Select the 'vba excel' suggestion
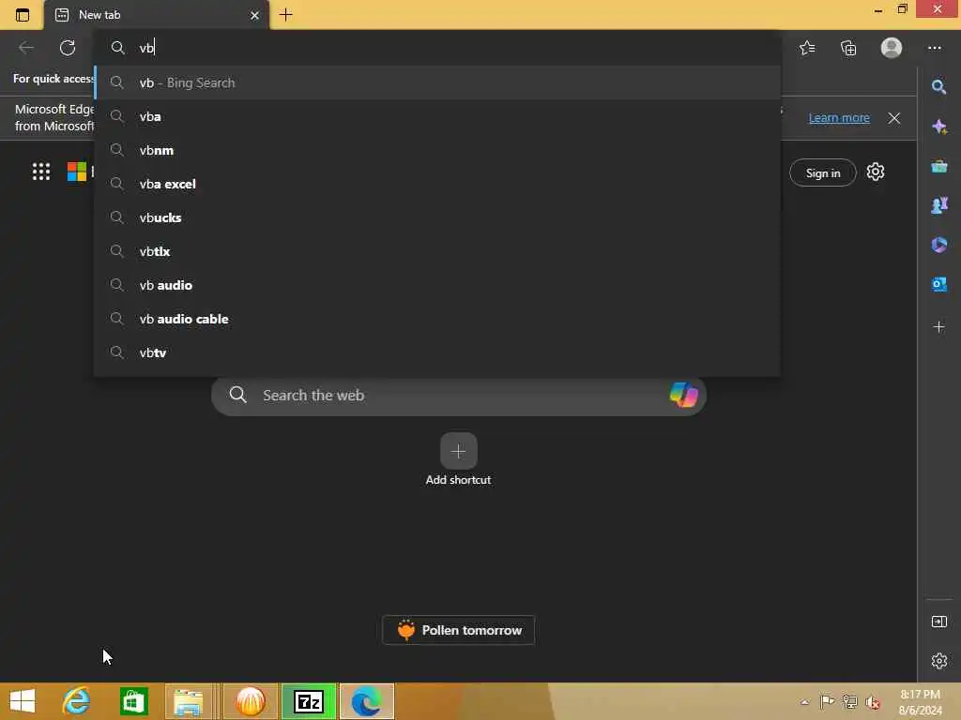The height and width of the screenshot is (720, 961). point(437,184)
